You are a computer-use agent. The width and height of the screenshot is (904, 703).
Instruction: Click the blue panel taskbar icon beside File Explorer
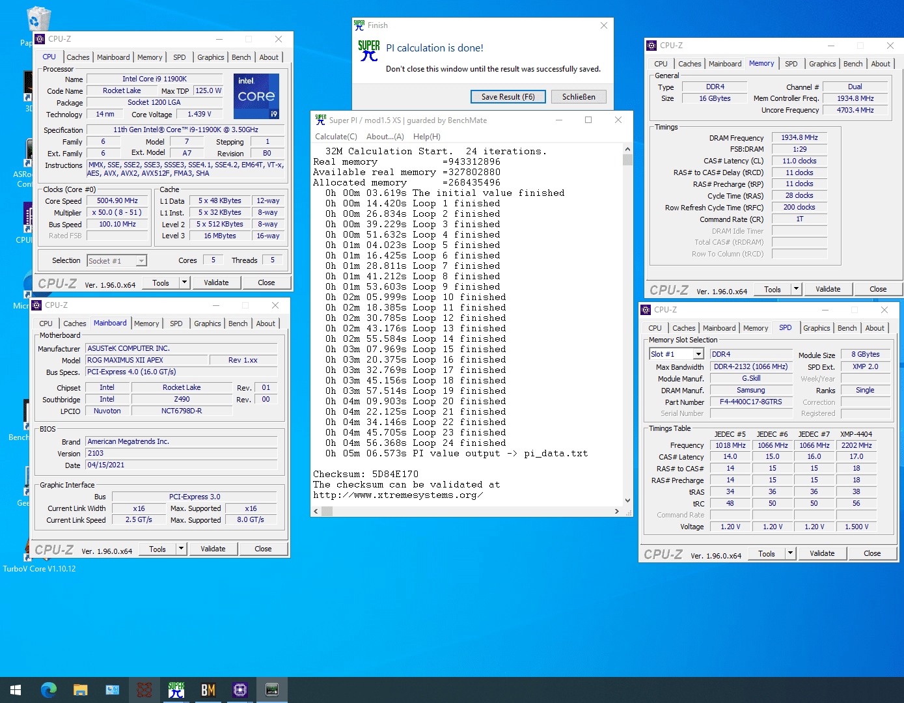113,690
